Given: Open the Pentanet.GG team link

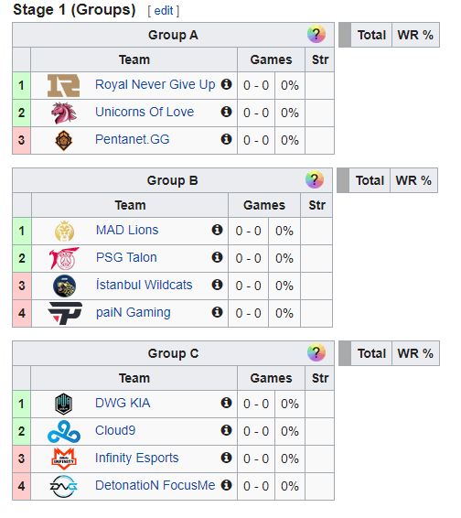Looking at the screenshot, I should [x=132, y=139].
